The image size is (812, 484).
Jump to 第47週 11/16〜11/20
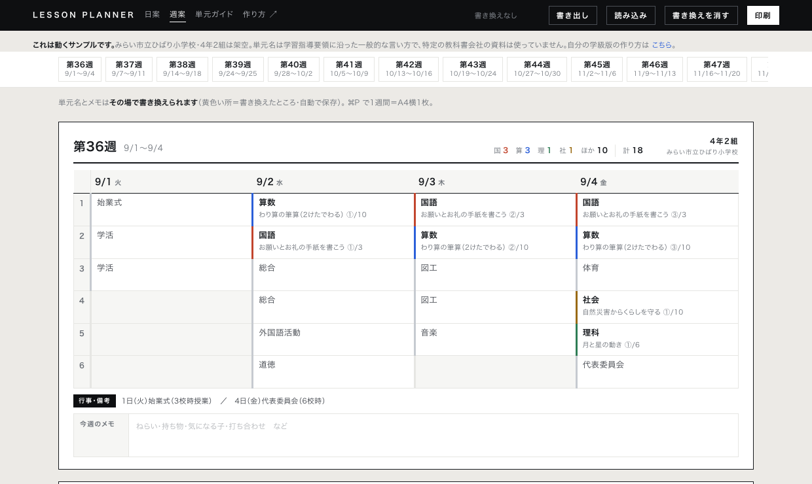pos(717,69)
